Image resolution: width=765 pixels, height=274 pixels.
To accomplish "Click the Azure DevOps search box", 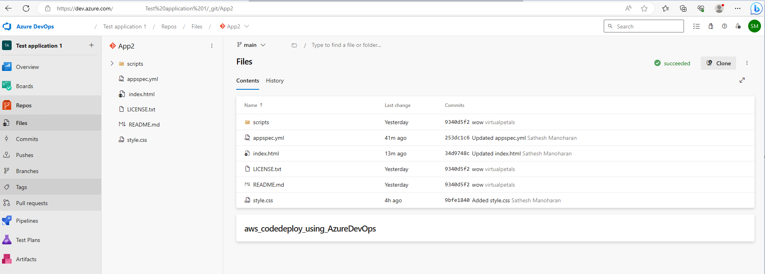I will [x=643, y=26].
